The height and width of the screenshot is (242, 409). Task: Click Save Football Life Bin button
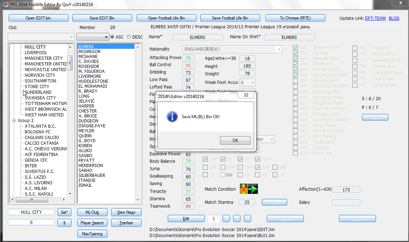coord(230,18)
